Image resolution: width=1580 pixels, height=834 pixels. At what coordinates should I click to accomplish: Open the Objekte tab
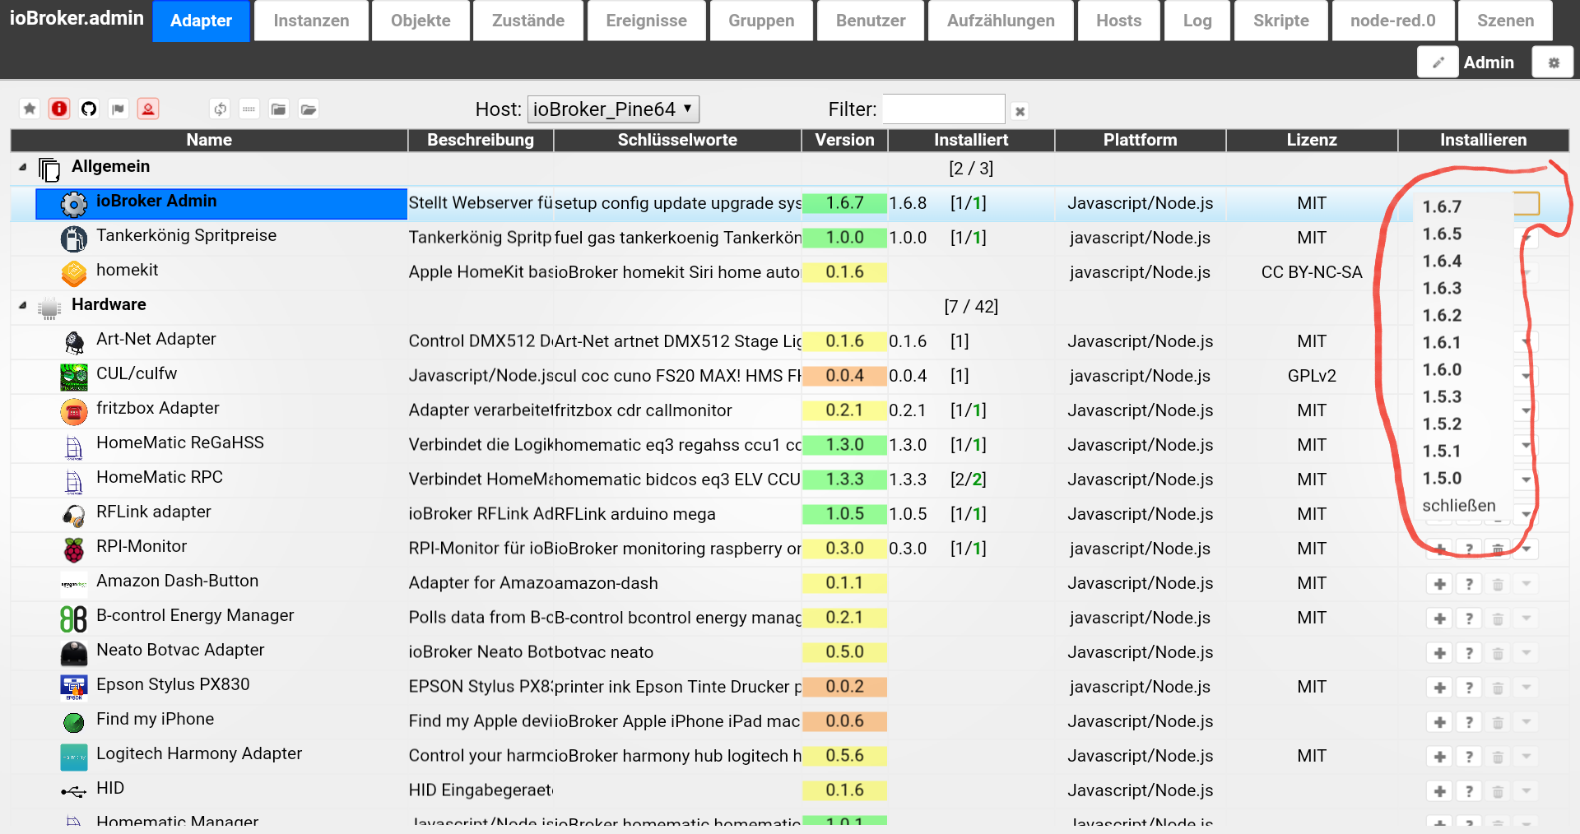[x=421, y=21]
